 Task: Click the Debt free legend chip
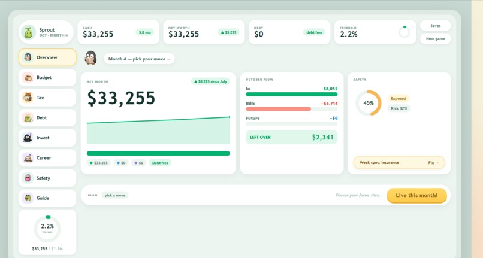[x=160, y=163]
